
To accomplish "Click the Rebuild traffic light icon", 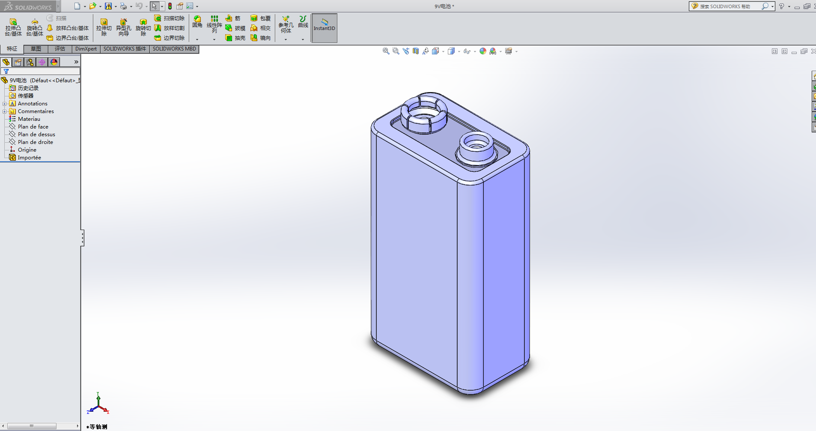I will [x=170, y=6].
